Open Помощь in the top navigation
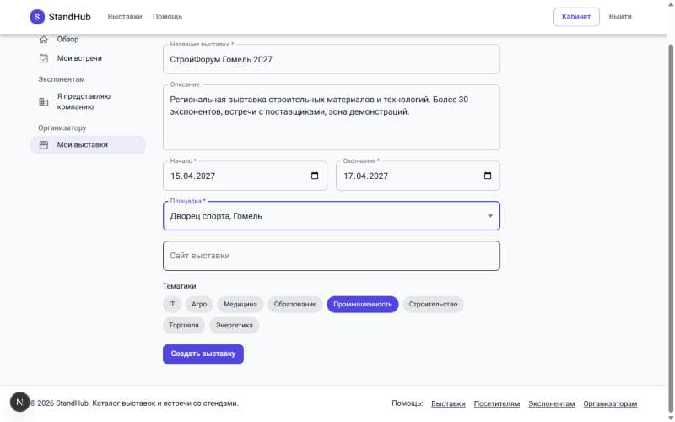 pyautogui.click(x=167, y=17)
